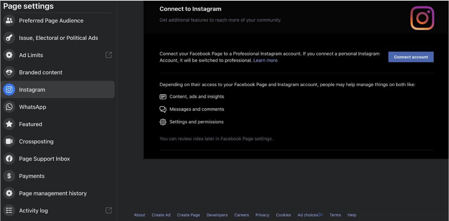Image resolution: width=449 pixels, height=221 pixels.
Task: Click the Connect account button
Action: pos(411,57)
